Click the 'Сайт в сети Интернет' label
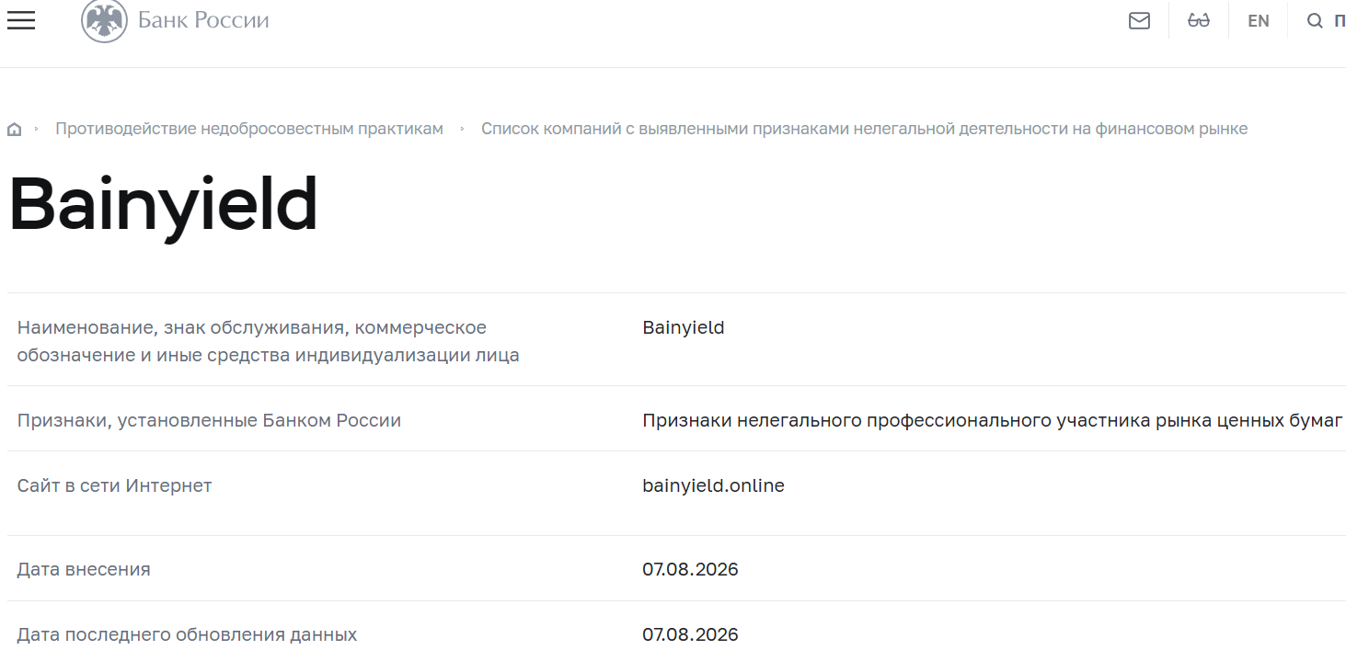This screenshot has height=650, width=1346. (x=114, y=485)
